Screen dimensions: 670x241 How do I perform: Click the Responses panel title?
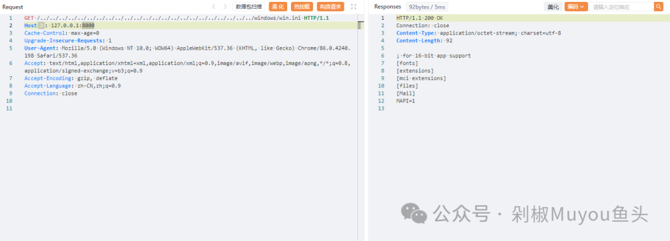pyautogui.click(x=388, y=7)
